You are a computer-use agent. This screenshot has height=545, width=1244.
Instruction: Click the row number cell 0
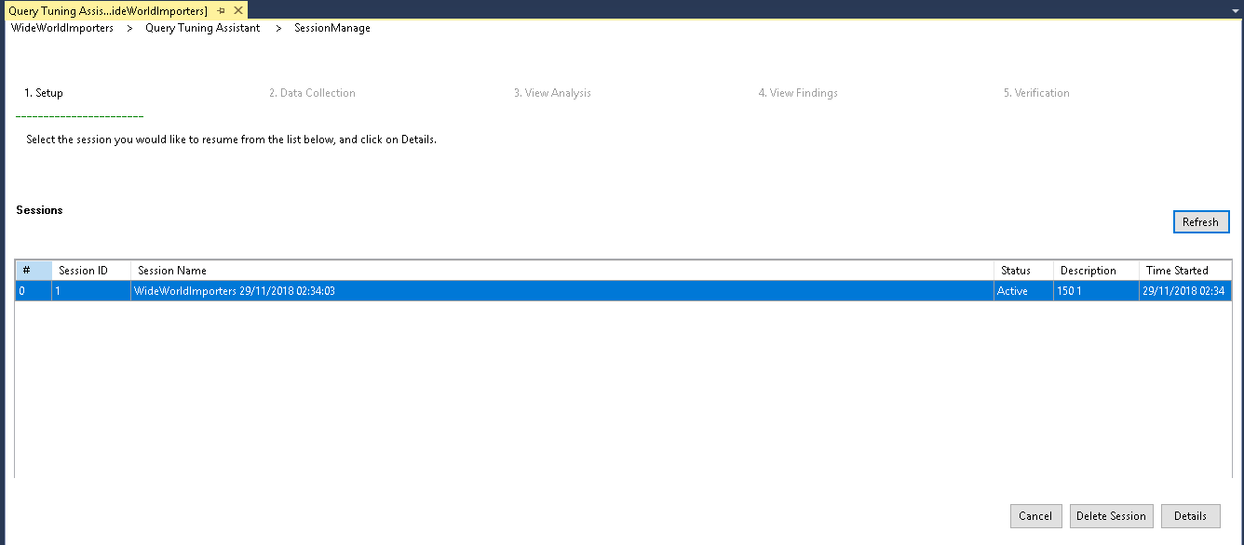coord(34,291)
